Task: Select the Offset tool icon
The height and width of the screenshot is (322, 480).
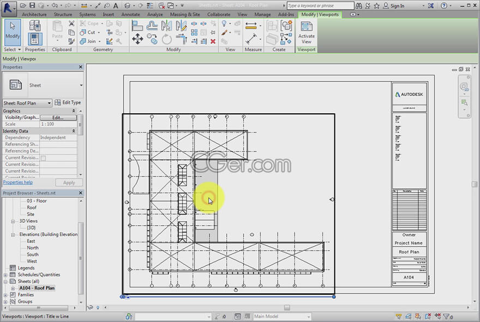Action: click(x=152, y=26)
